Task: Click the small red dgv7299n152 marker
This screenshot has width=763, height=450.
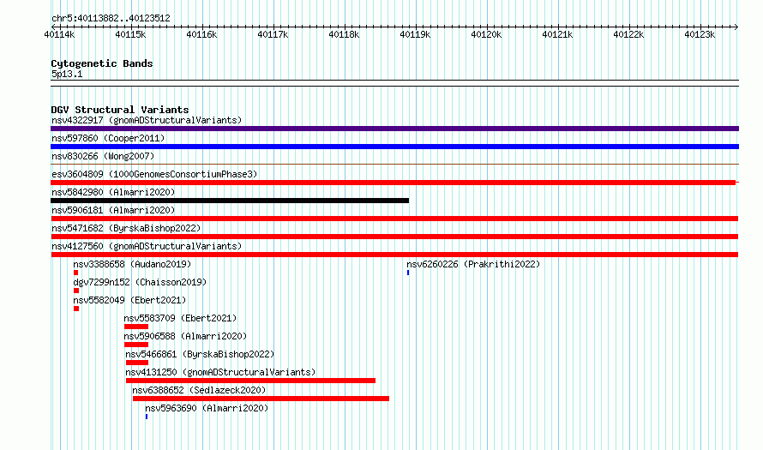Action: coord(76,291)
